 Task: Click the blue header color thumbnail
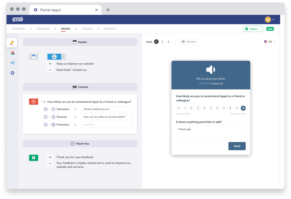click(34, 56)
